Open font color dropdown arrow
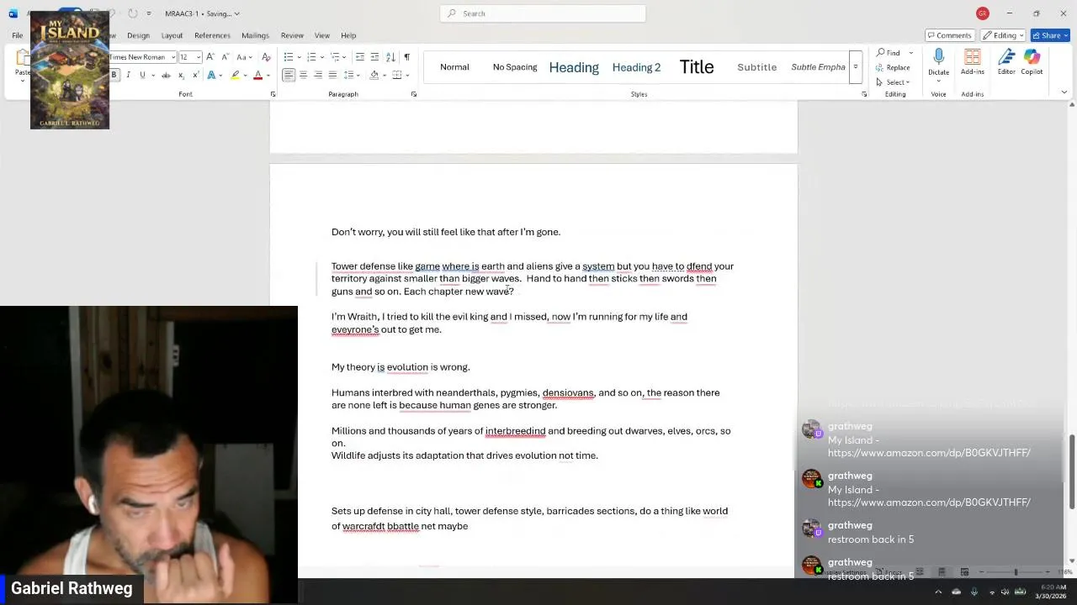1077x605 pixels. (268, 75)
